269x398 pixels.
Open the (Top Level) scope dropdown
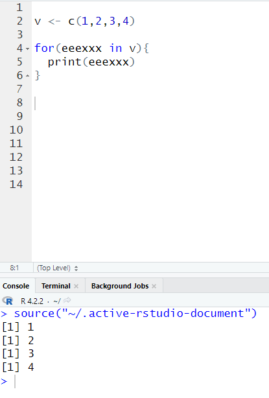click(x=57, y=268)
